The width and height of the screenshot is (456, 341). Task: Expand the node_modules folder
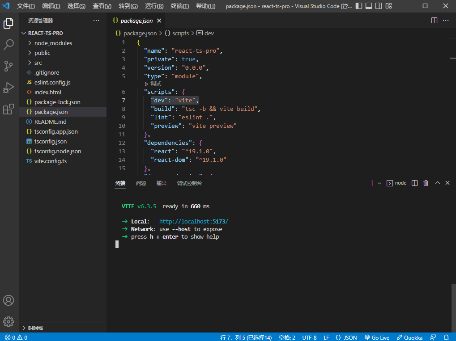tap(63, 43)
